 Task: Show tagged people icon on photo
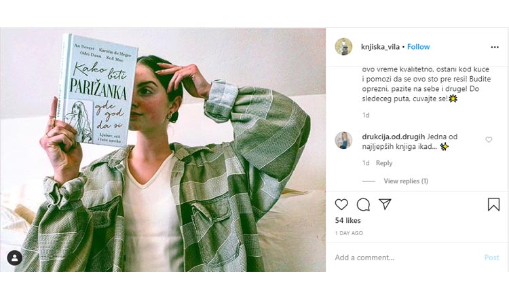(x=15, y=258)
